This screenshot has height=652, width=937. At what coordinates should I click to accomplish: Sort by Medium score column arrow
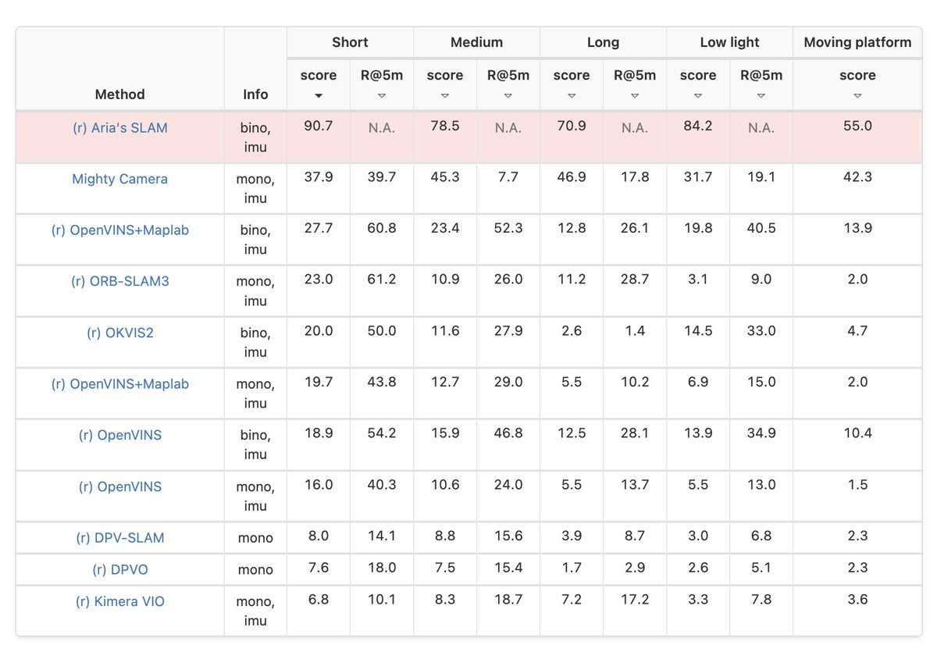(x=445, y=96)
